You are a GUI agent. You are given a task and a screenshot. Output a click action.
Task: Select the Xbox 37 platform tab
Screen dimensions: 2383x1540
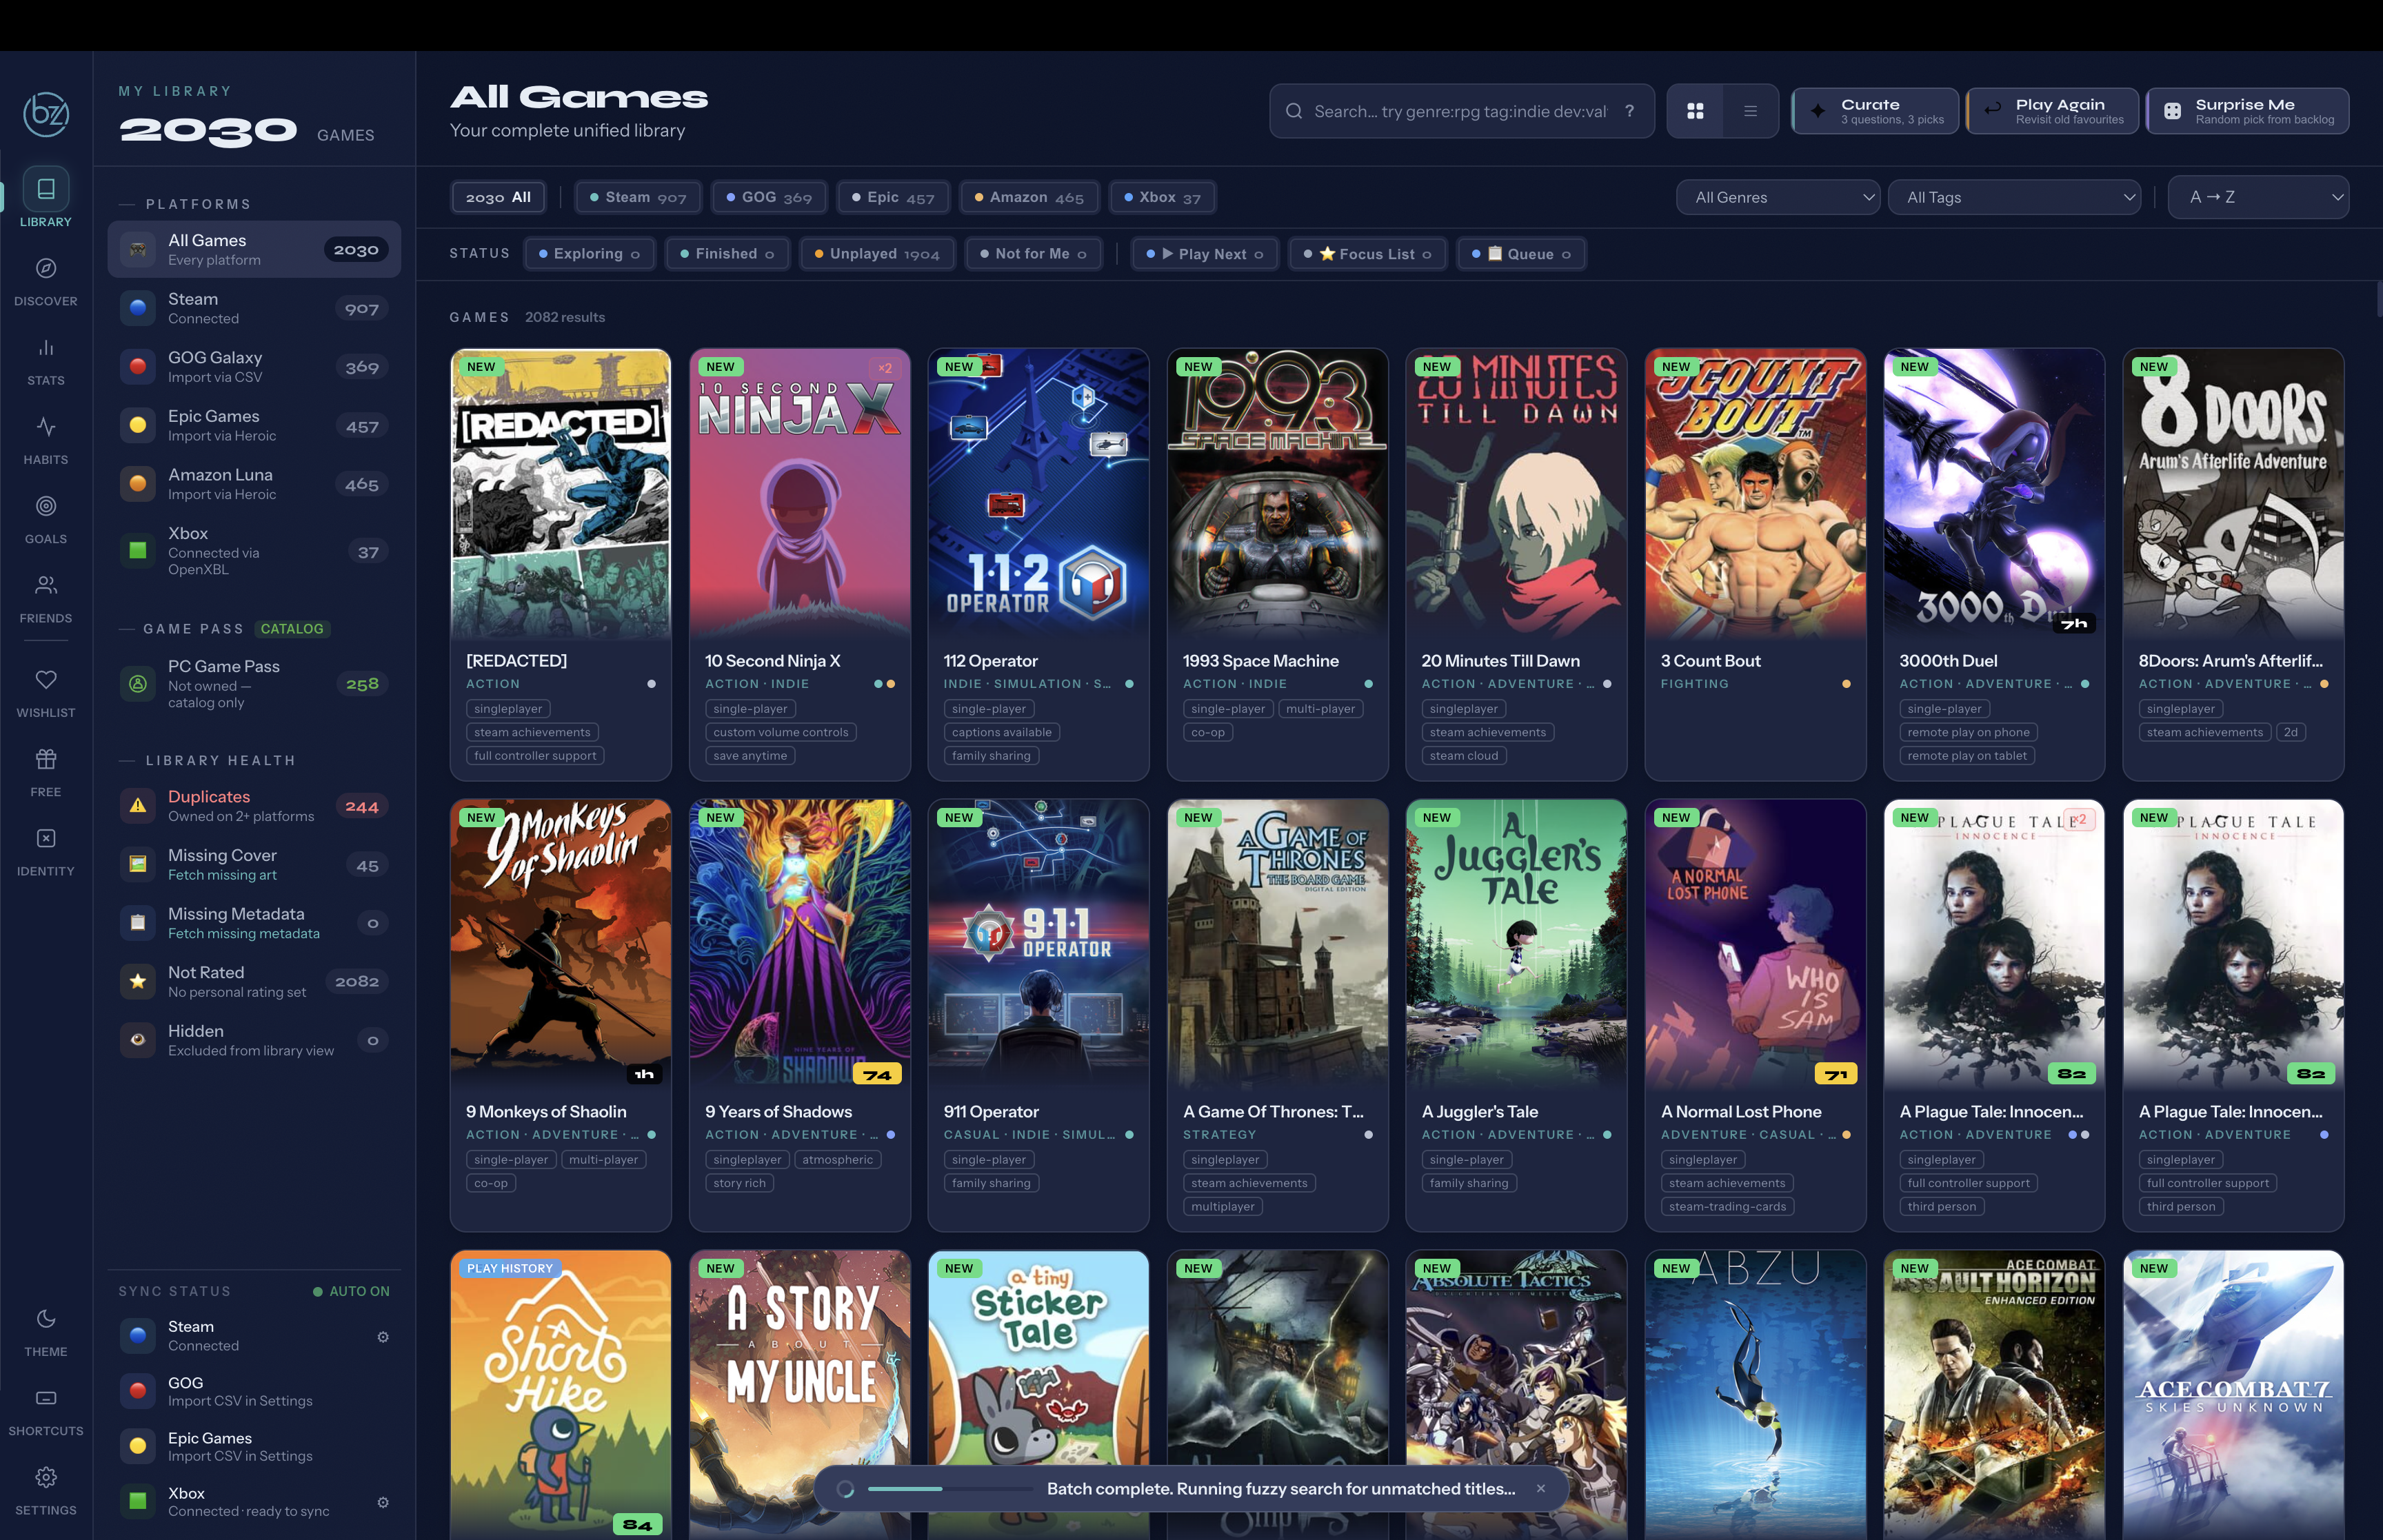[1162, 197]
